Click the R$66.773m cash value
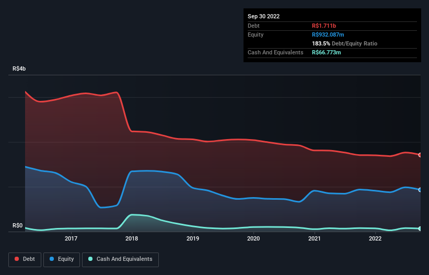The height and width of the screenshot is (275, 429). (327, 52)
